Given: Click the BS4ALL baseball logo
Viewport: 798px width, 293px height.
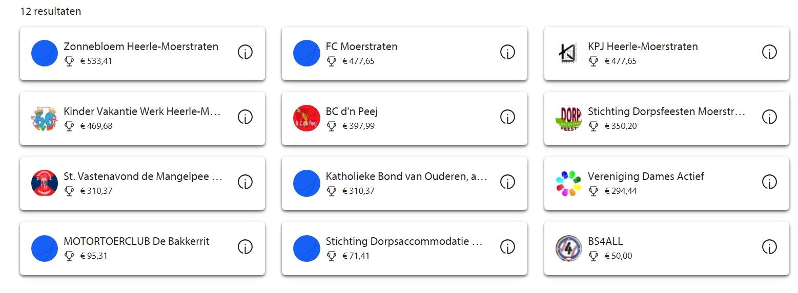Looking at the screenshot, I should pyautogui.click(x=568, y=248).
